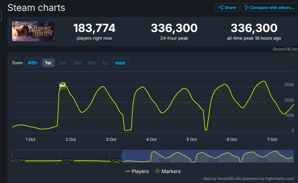Click the 24-hour peak label
This screenshot has height=183, width=298.
tap(174, 38)
